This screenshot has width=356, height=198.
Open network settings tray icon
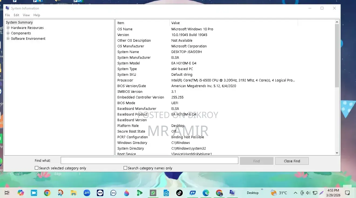click(315, 193)
